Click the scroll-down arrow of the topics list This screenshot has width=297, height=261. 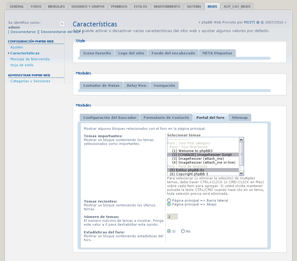[x=241, y=173]
